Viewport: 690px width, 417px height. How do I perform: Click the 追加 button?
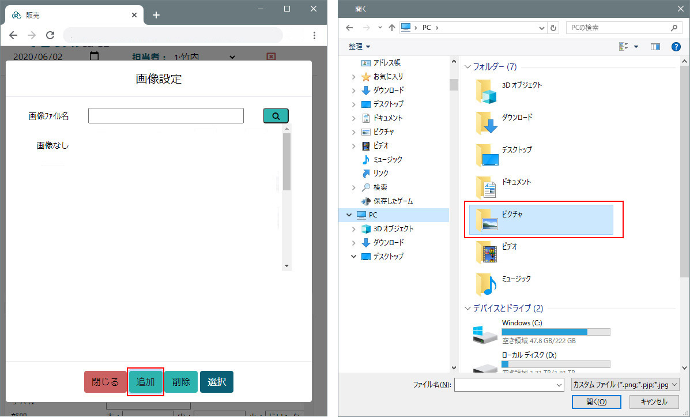(x=145, y=382)
